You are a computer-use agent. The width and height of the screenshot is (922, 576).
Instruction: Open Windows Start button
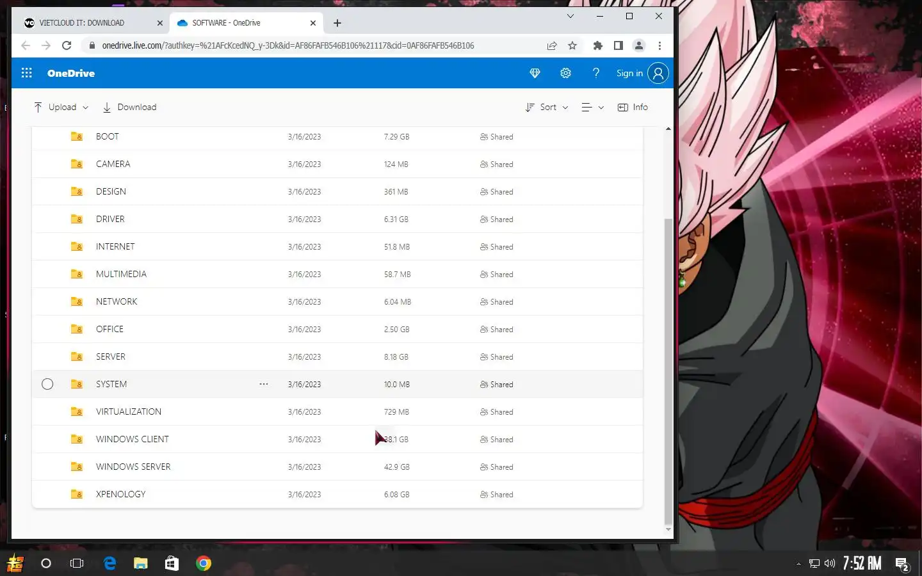(15, 563)
